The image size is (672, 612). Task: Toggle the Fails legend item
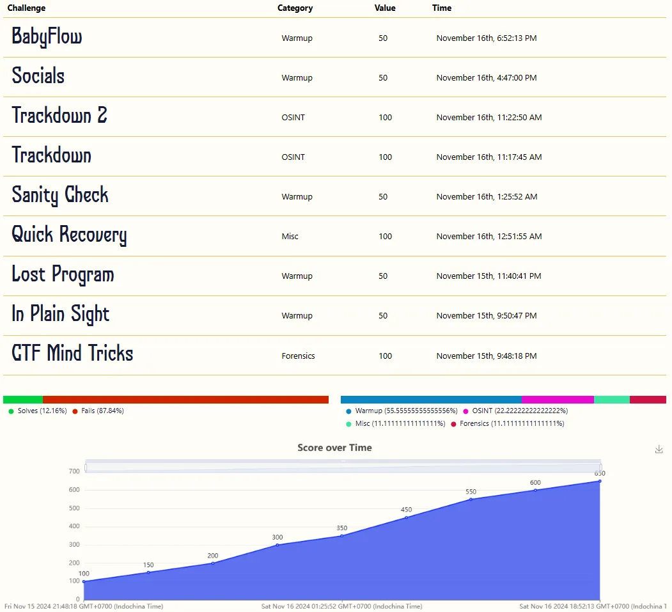(x=97, y=411)
